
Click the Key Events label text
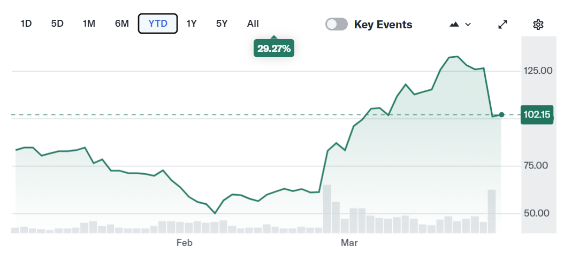pyautogui.click(x=383, y=25)
